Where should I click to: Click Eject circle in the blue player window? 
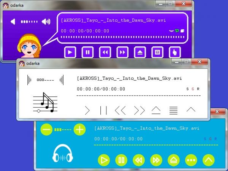174,160
